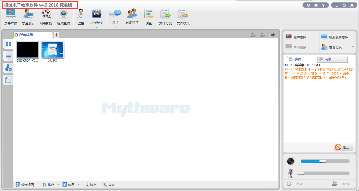The height and width of the screenshot is (191, 359).
Task: Click user with gear icon
Action: point(262,35)
